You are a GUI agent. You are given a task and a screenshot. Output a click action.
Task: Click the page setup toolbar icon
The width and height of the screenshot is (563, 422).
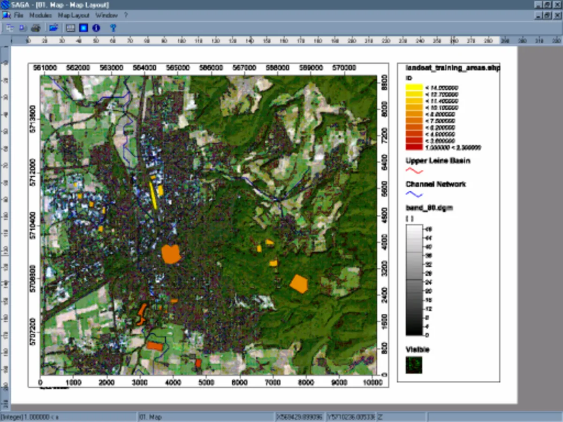pyautogui.click(x=10, y=28)
